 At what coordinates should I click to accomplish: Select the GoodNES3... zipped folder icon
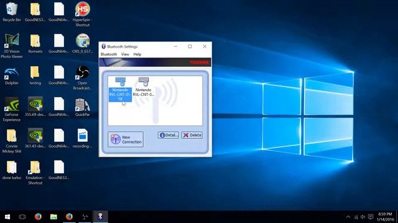pos(35,12)
